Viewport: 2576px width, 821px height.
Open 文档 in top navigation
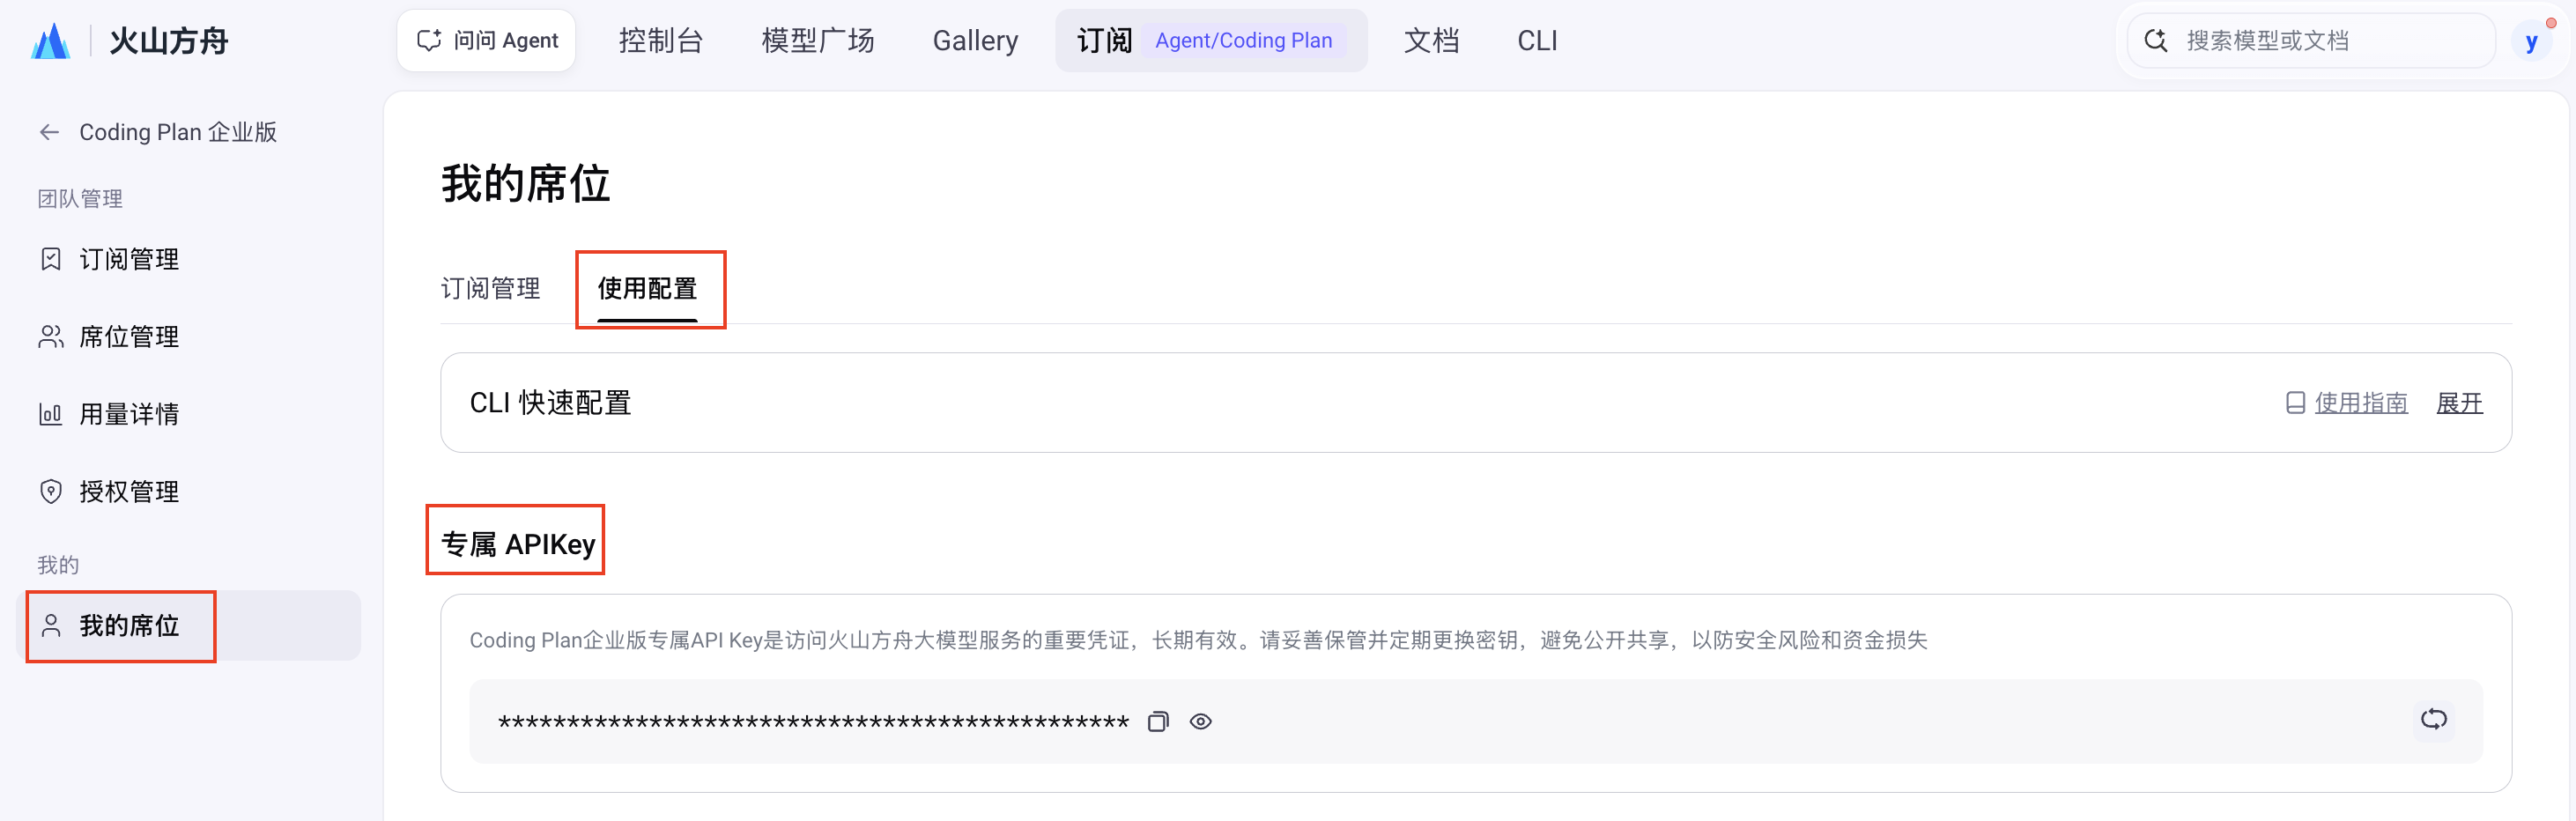pos(1431,41)
